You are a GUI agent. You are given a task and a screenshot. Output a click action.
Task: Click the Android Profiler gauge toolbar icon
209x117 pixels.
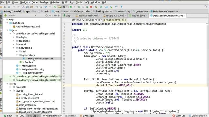click(116, 7)
